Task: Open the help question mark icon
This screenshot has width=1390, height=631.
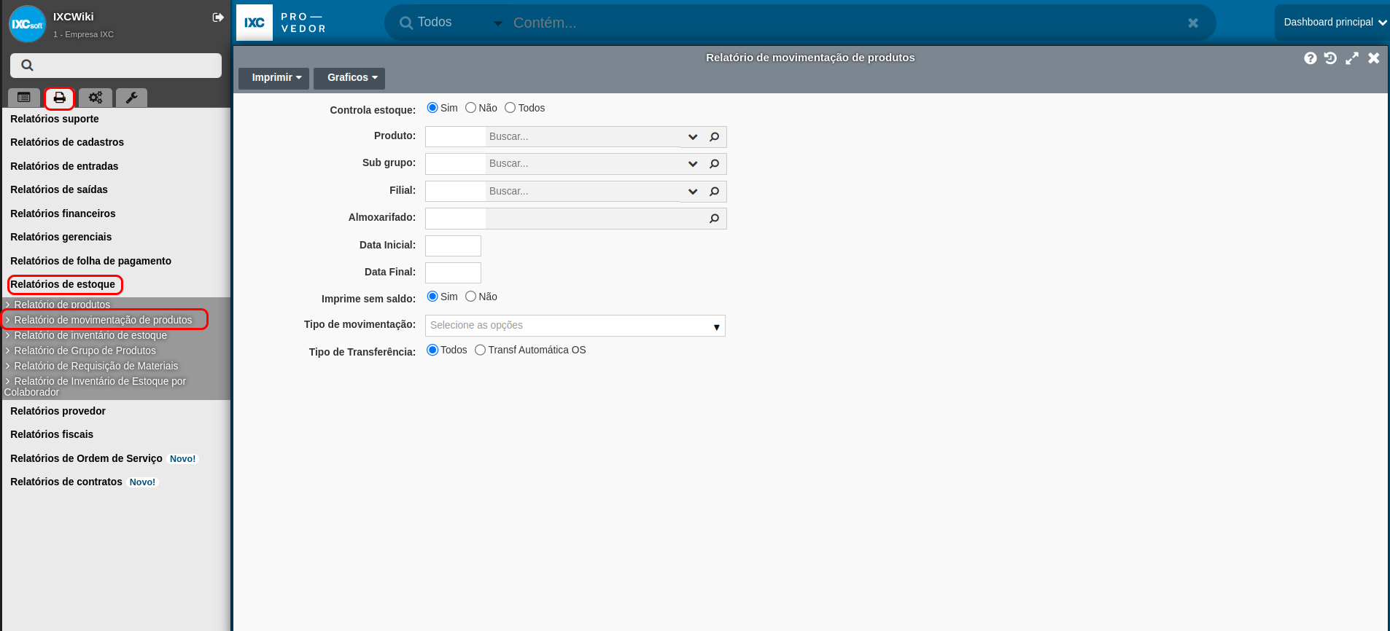Action: tap(1311, 58)
